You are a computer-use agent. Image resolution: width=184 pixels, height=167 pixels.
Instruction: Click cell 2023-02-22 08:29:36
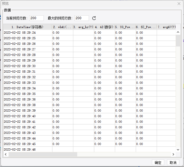(x=28, y=99)
